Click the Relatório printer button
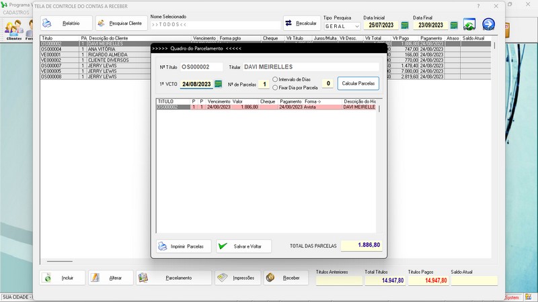This screenshot has width=538, height=302. click(x=67, y=23)
